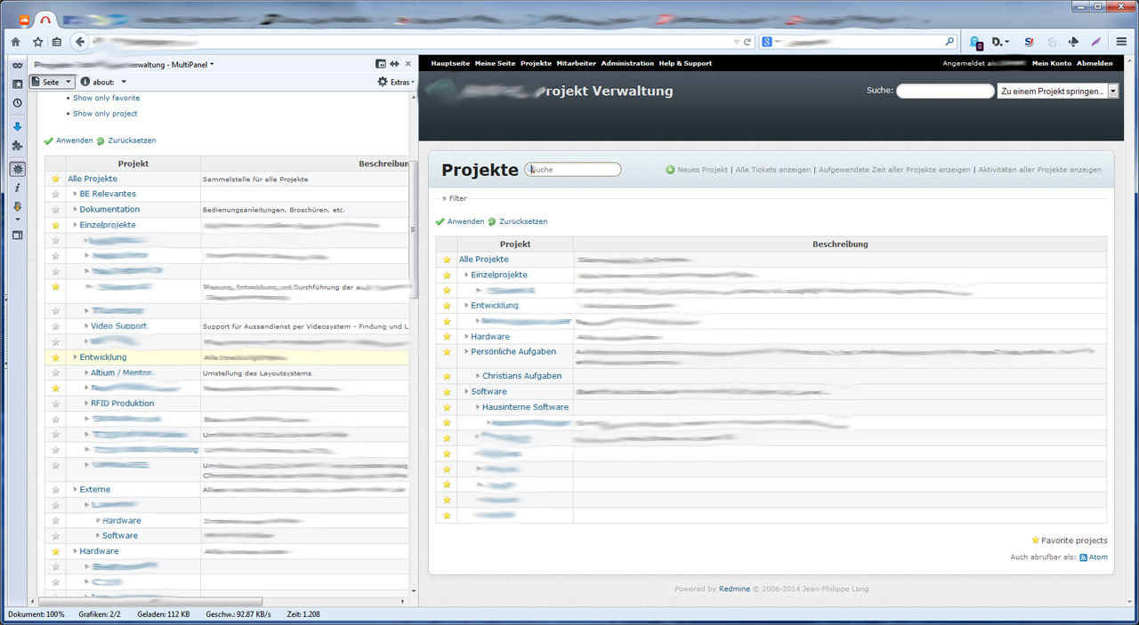Click the bookmark star icon in toolbar
The height and width of the screenshot is (625, 1139).
pos(37,42)
